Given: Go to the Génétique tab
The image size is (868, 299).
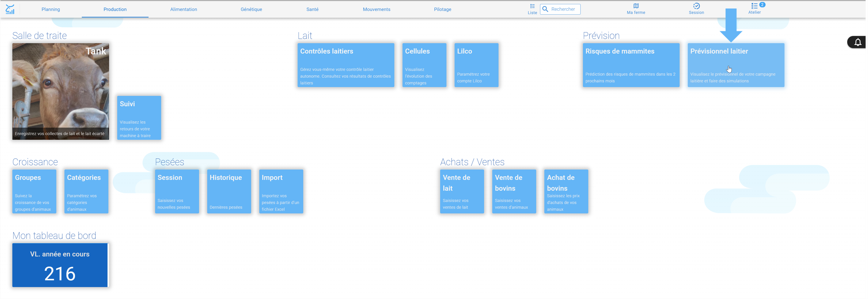Looking at the screenshot, I should pyautogui.click(x=251, y=9).
